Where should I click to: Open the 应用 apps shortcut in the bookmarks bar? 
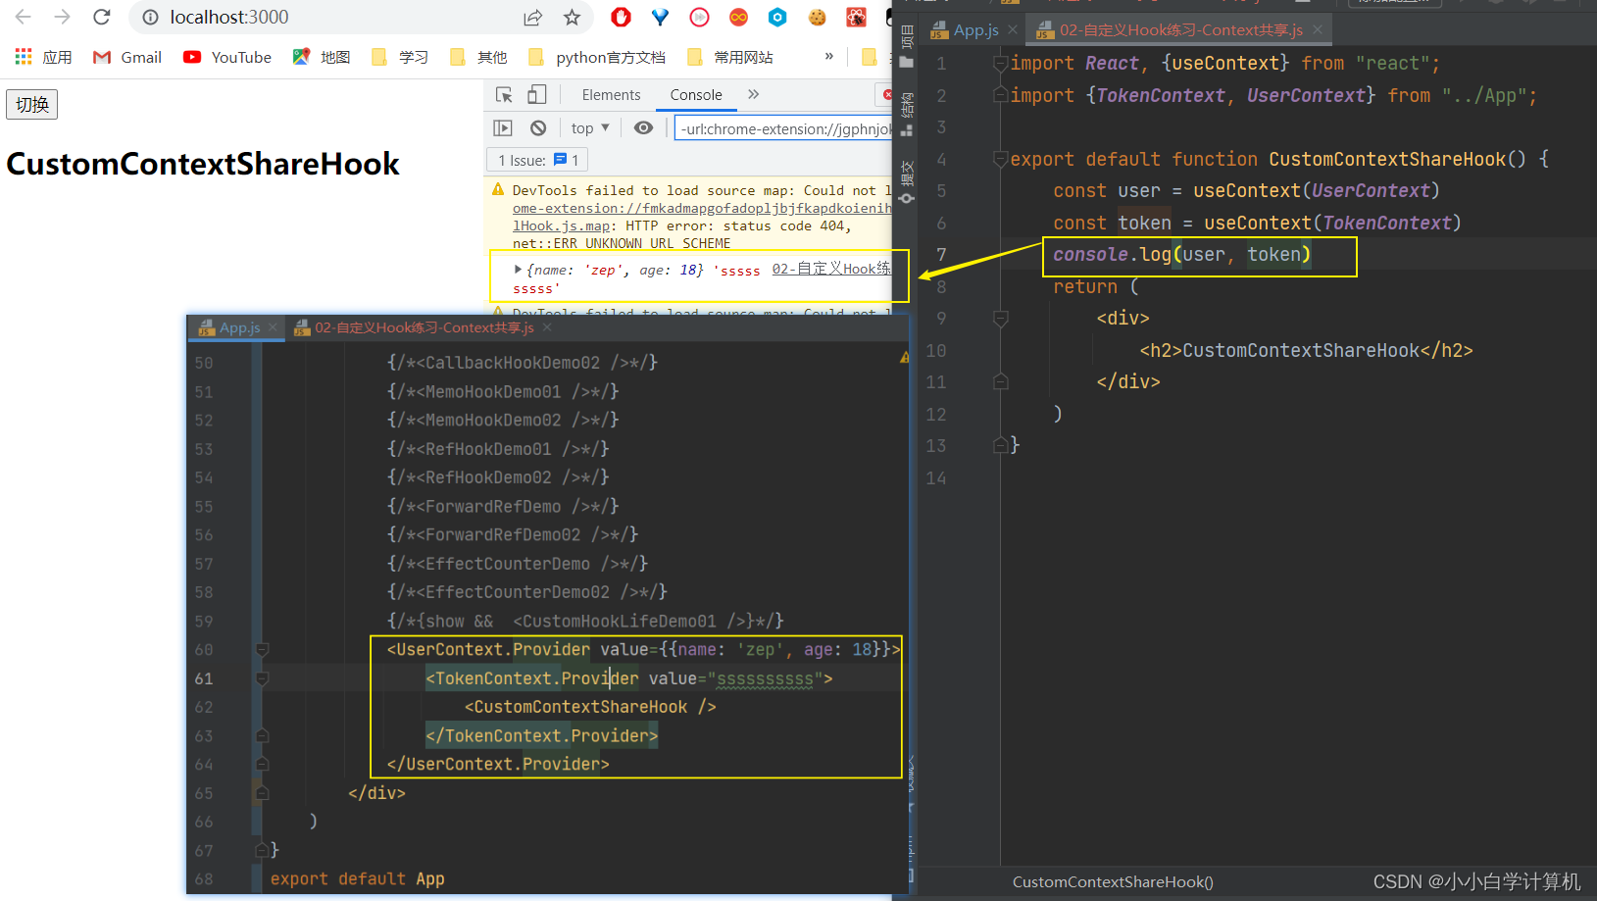click(44, 57)
